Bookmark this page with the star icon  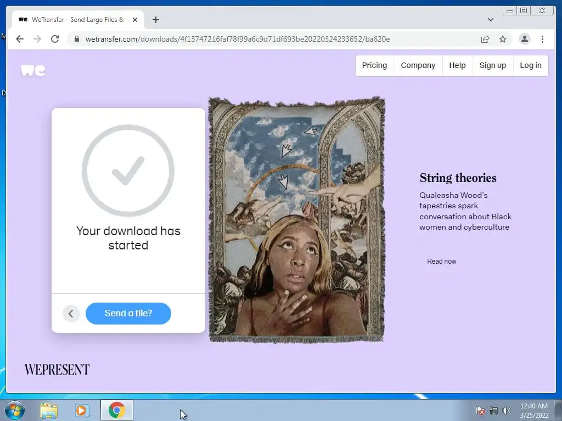tap(503, 39)
